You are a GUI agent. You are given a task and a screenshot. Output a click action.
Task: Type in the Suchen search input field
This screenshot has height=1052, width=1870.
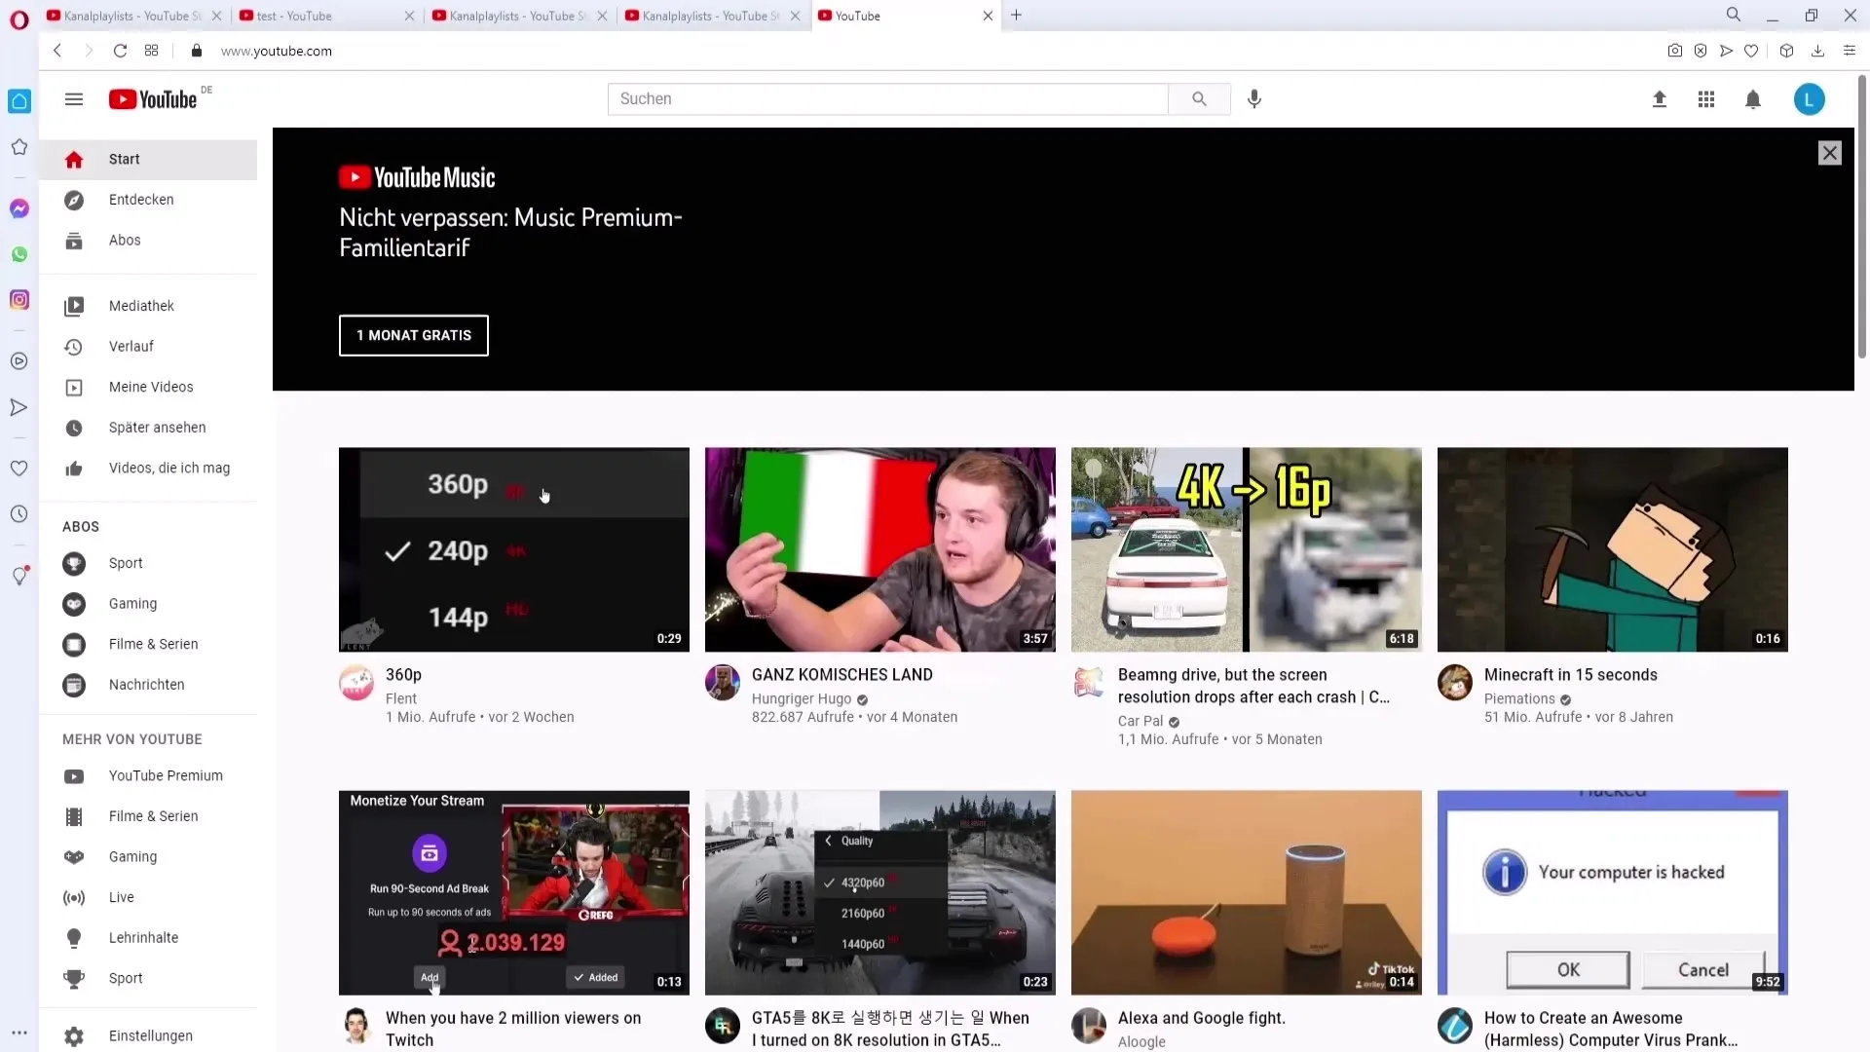886,97
